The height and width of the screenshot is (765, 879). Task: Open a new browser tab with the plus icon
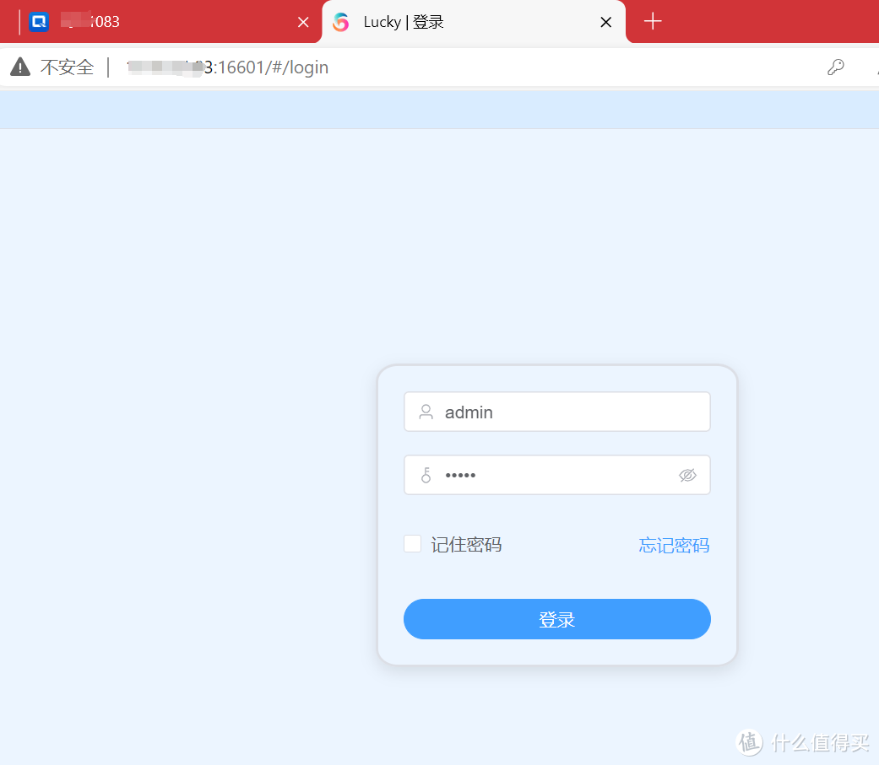[x=653, y=21]
